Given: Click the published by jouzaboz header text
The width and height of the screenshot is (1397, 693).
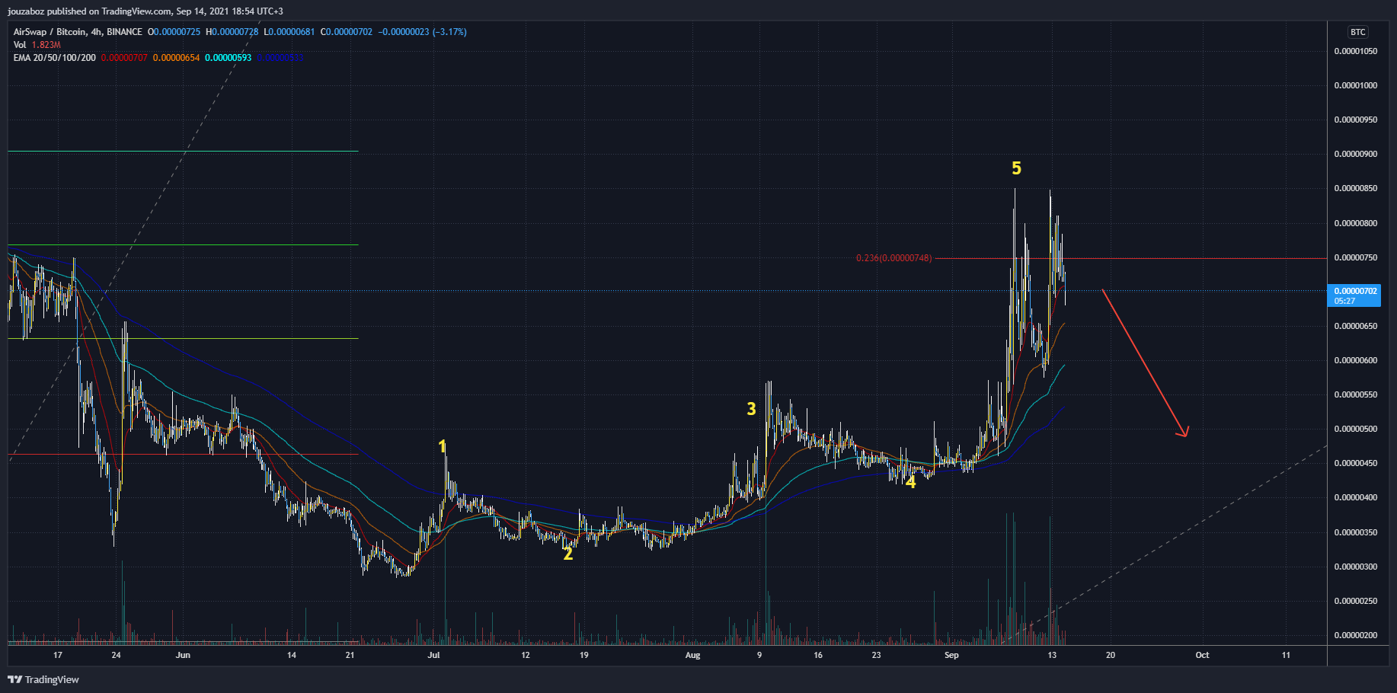Looking at the screenshot, I should click(x=145, y=11).
